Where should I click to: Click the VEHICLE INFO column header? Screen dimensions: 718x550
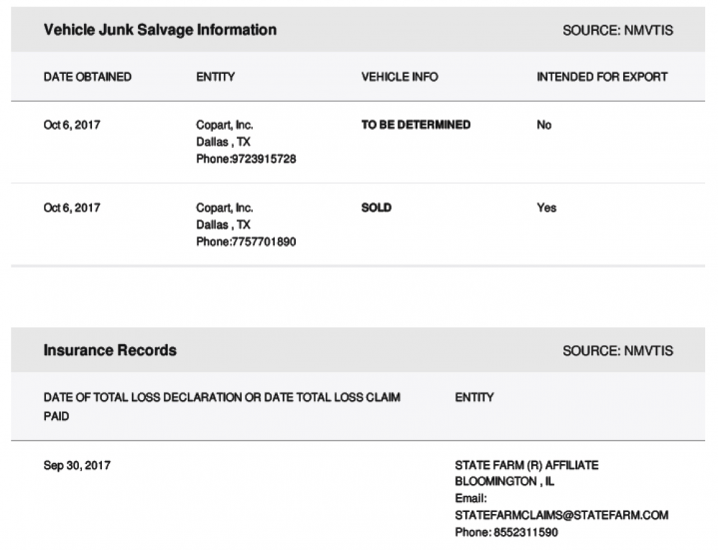coord(400,77)
